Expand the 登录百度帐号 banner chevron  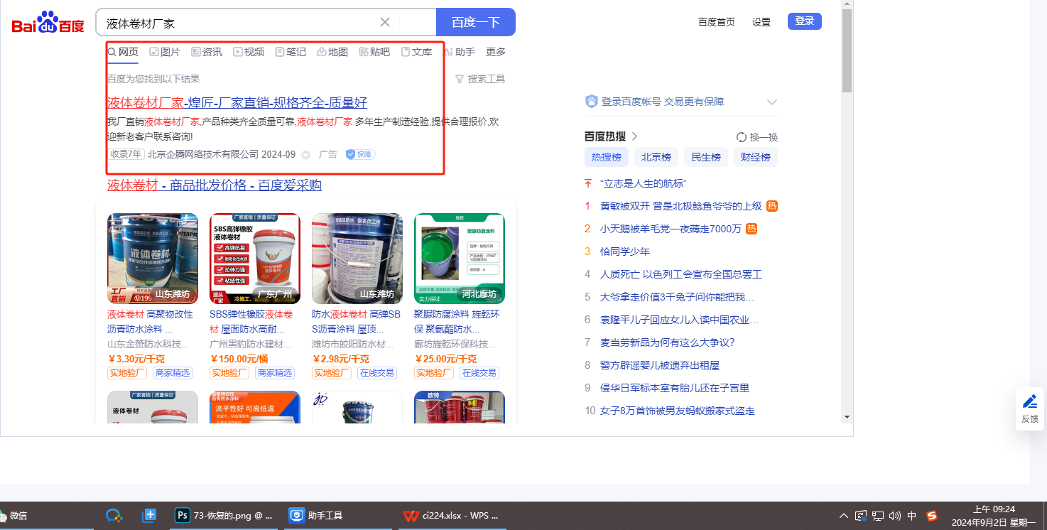(x=772, y=102)
